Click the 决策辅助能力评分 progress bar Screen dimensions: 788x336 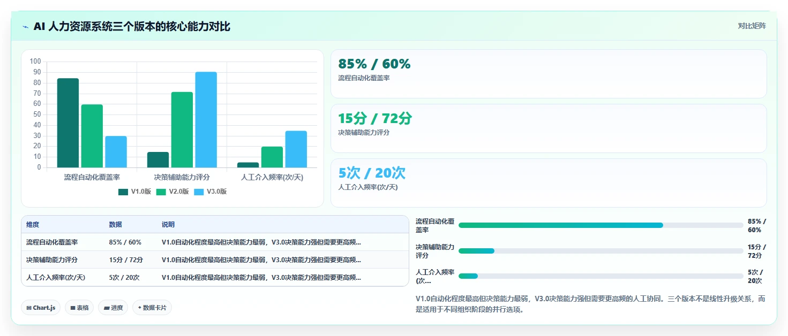(601, 251)
